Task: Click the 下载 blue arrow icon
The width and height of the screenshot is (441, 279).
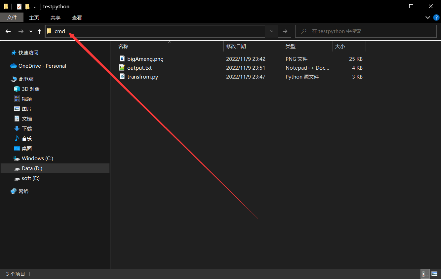Action: click(x=17, y=128)
